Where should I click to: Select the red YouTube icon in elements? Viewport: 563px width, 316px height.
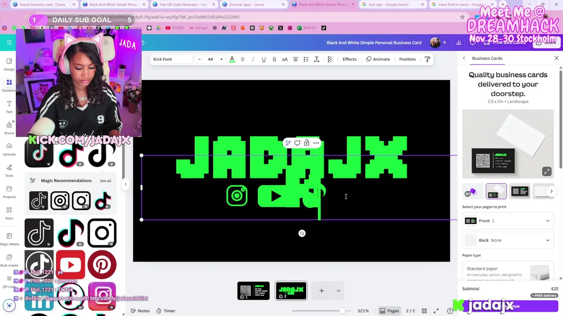point(70,265)
